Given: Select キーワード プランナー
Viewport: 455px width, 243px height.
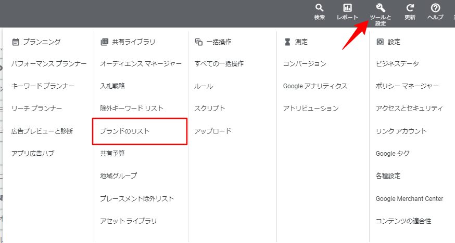Looking at the screenshot, I should [x=43, y=86].
